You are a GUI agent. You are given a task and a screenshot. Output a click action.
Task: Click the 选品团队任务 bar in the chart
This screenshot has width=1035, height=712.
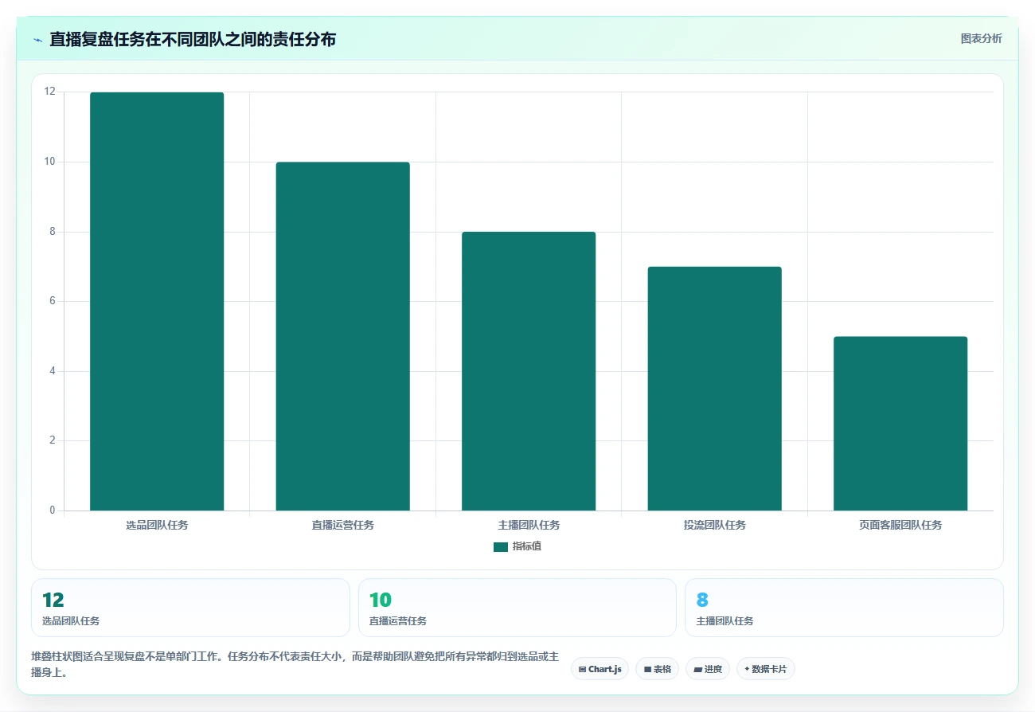tap(157, 301)
